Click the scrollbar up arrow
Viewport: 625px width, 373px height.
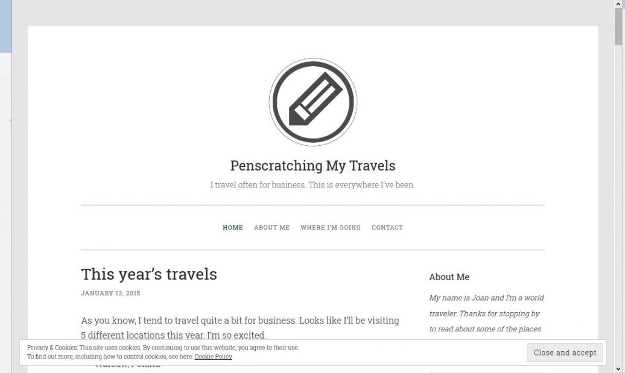pos(619,5)
